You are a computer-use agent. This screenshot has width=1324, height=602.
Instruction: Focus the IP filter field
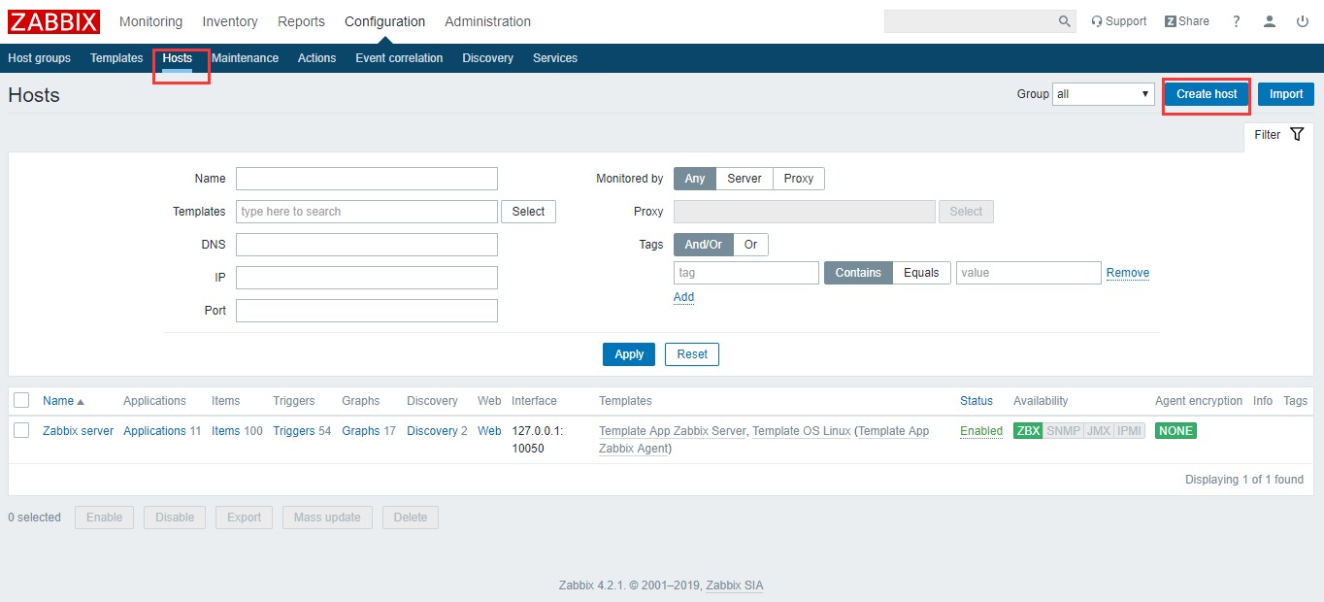pyautogui.click(x=367, y=278)
